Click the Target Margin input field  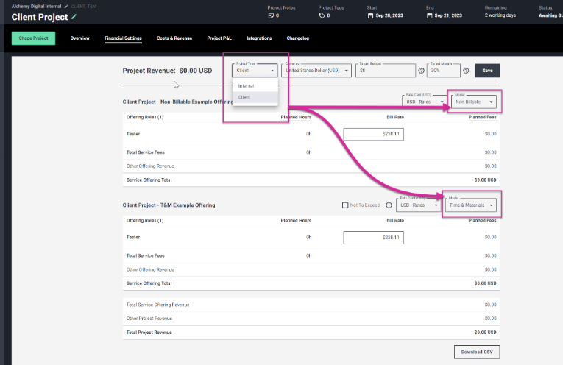coord(444,71)
